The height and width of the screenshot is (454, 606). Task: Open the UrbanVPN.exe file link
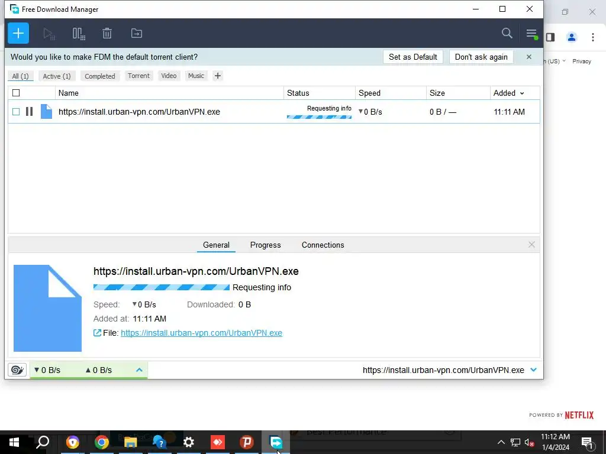[x=201, y=333]
